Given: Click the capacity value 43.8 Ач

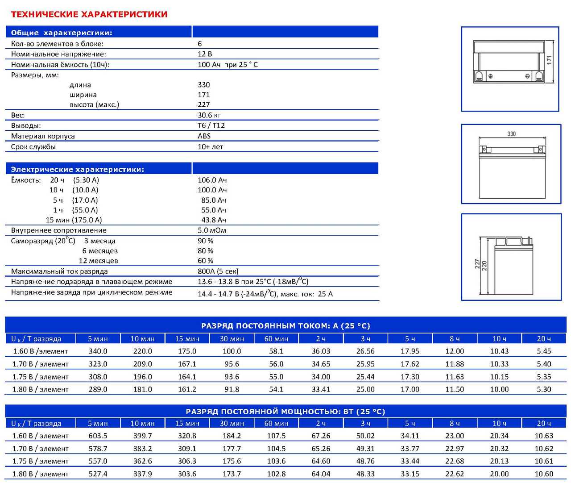Looking at the screenshot, I should 214,220.
